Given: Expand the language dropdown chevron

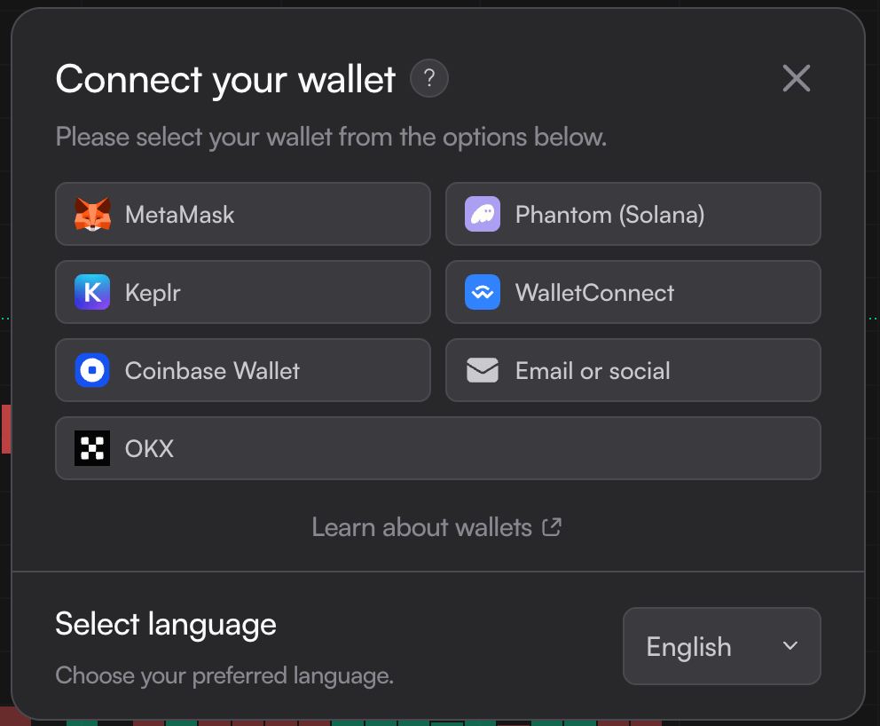Looking at the screenshot, I should coord(790,646).
